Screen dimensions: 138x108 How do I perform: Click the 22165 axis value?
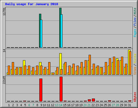point(4,80)
